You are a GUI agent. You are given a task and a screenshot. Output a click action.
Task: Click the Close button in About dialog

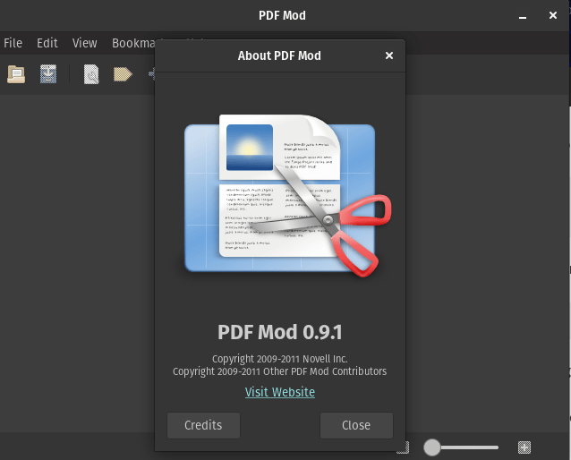[x=356, y=425]
